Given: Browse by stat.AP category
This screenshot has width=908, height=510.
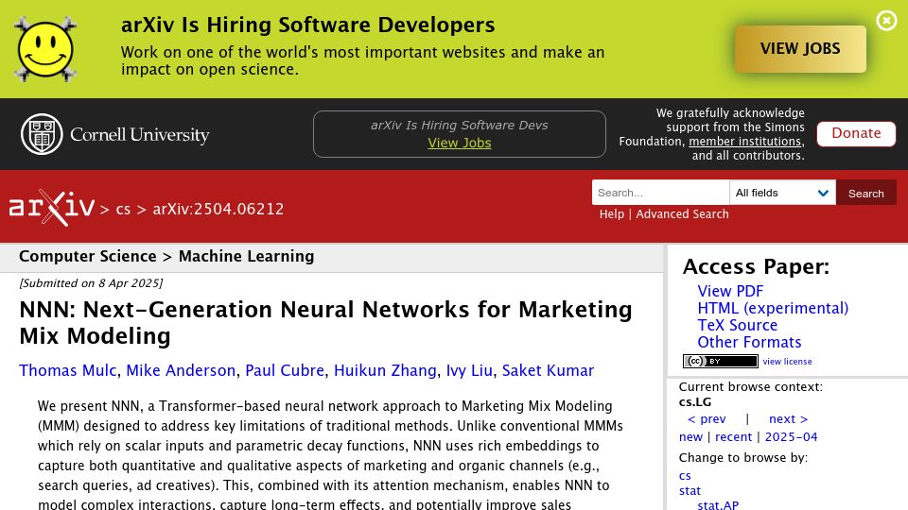Looking at the screenshot, I should click(718, 504).
